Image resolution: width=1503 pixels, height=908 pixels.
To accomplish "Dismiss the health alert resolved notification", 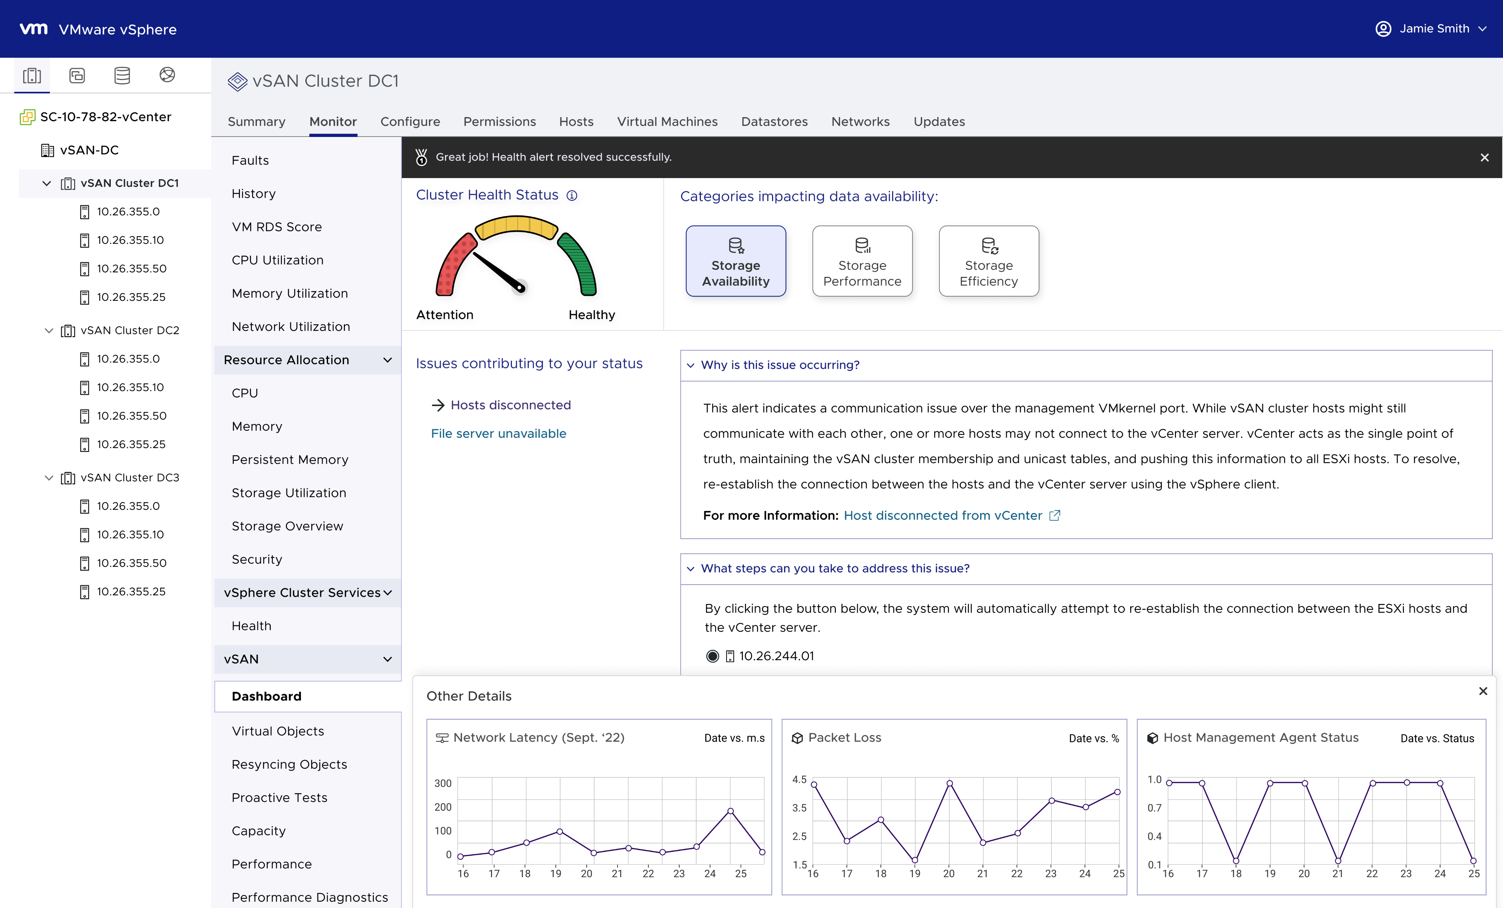I will [x=1485, y=158].
